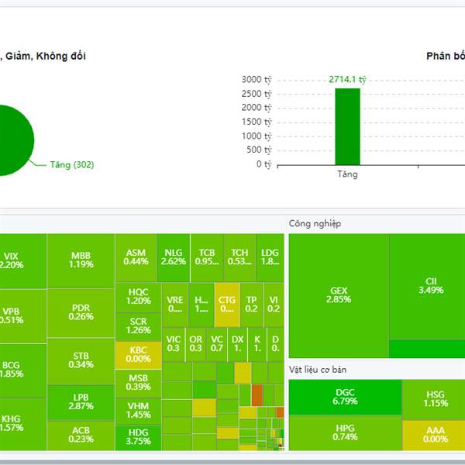Click the NLG stock tile
Screen dimensions: 465x465
pos(174,257)
